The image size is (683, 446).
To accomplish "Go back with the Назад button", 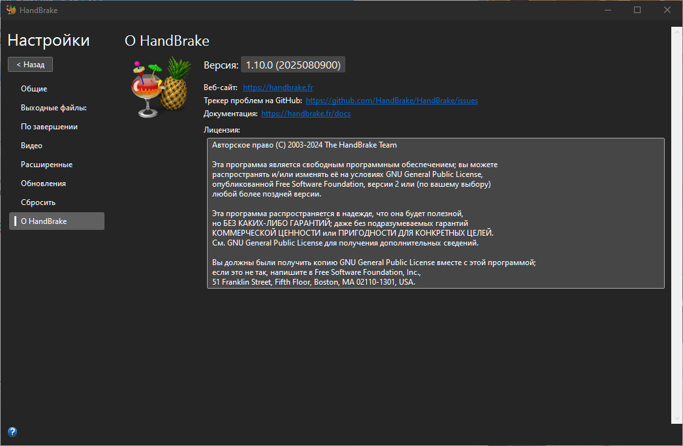I will (x=31, y=65).
